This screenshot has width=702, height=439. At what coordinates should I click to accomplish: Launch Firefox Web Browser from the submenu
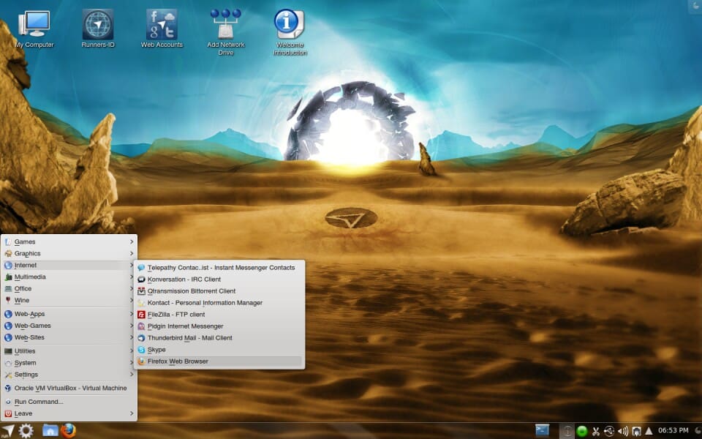point(219,361)
